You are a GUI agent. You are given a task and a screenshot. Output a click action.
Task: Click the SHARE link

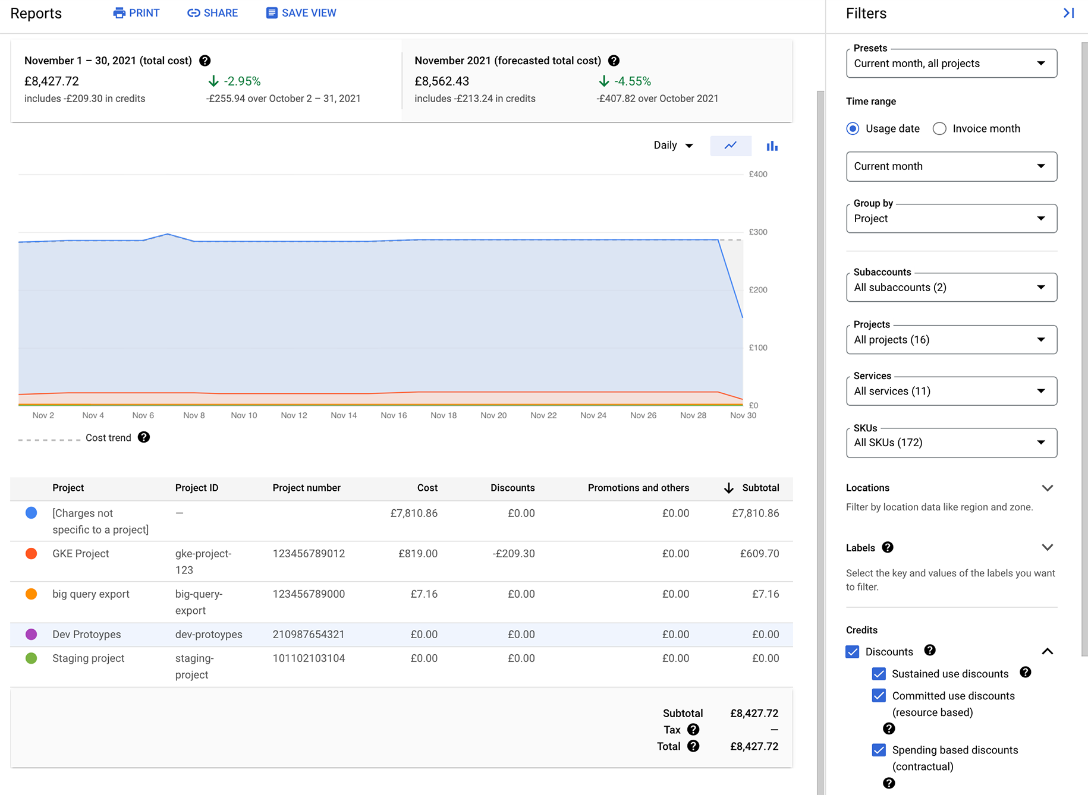point(212,12)
